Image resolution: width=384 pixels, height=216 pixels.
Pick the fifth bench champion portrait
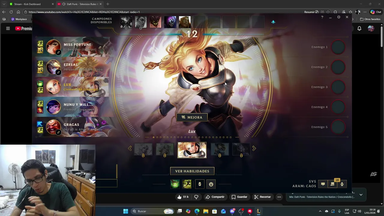point(185,22)
